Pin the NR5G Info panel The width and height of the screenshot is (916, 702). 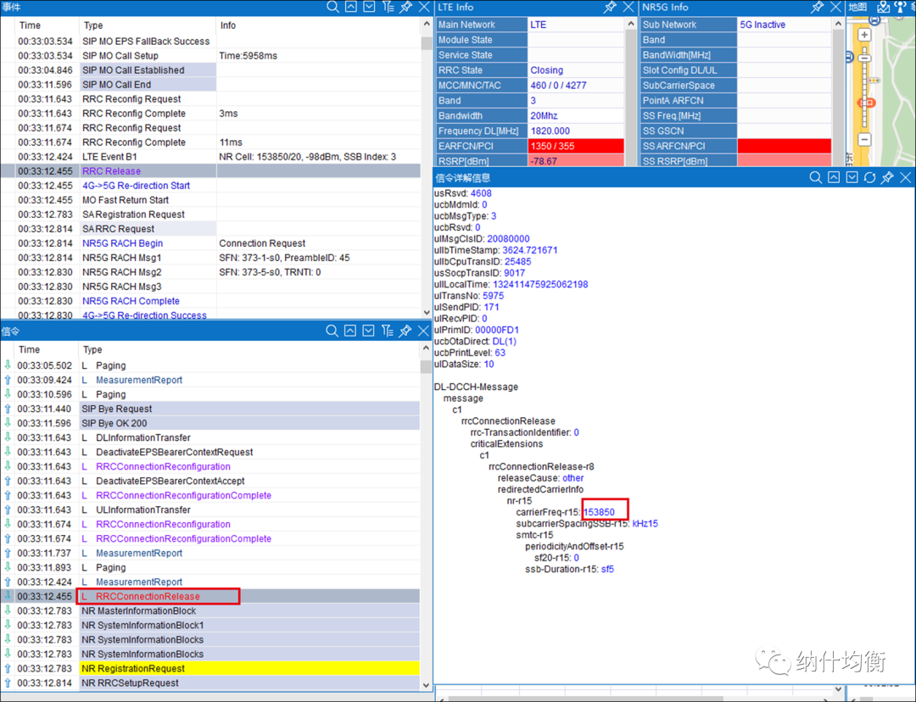[x=818, y=7]
